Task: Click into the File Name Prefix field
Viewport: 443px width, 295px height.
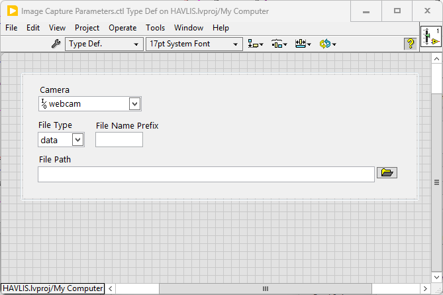Action: click(x=119, y=140)
